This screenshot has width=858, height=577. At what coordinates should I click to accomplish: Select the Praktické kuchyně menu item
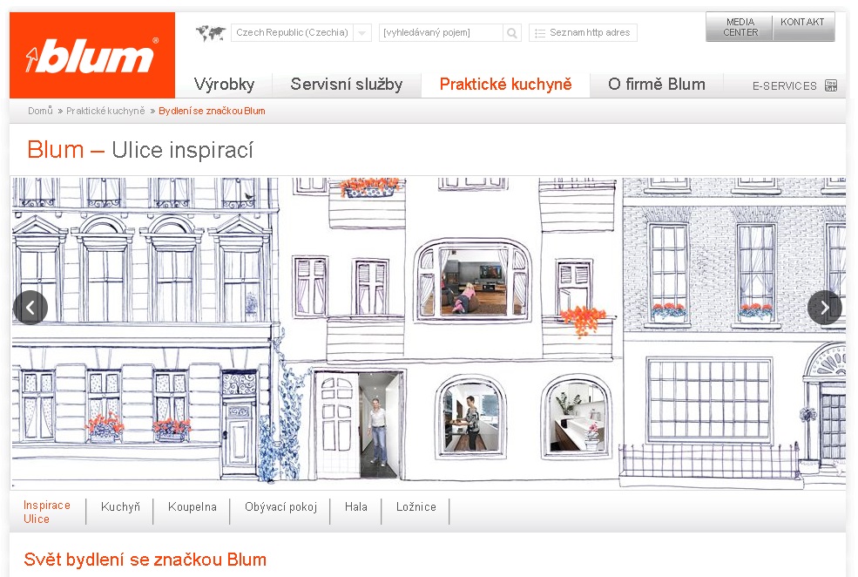click(505, 85)
